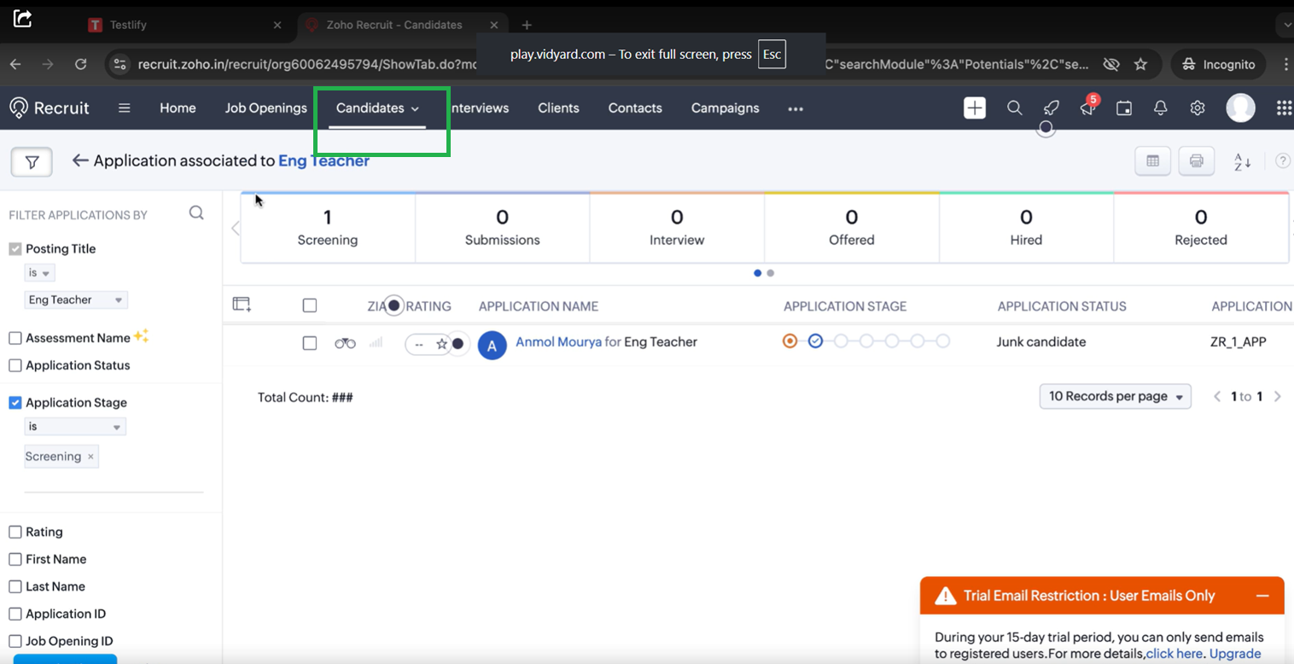Click the avatar A for Anmol Mourya
The height and width of the screenshot is (664, 1294).
click(492, 346)
